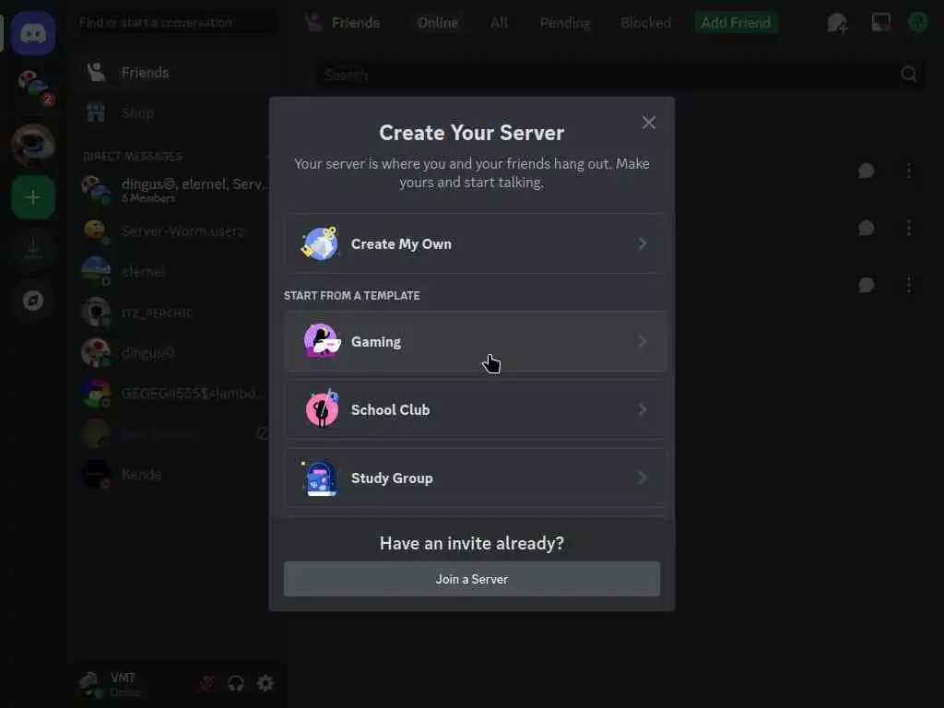Switch to the Online friends tab

[438, 23]
